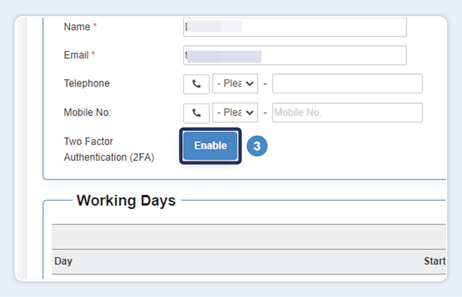Click the Telephone field label
Viewport: 462px width, 297px height.
coord(87,84)
